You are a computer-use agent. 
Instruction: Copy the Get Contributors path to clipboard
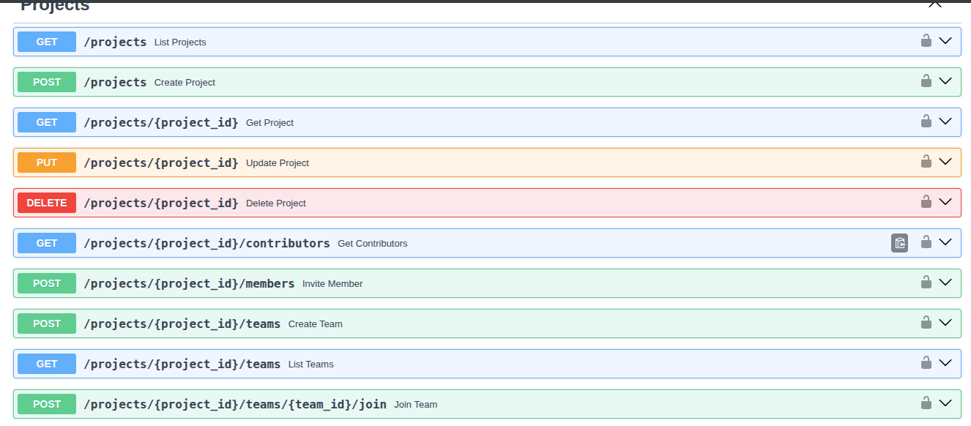coord(899,243)
